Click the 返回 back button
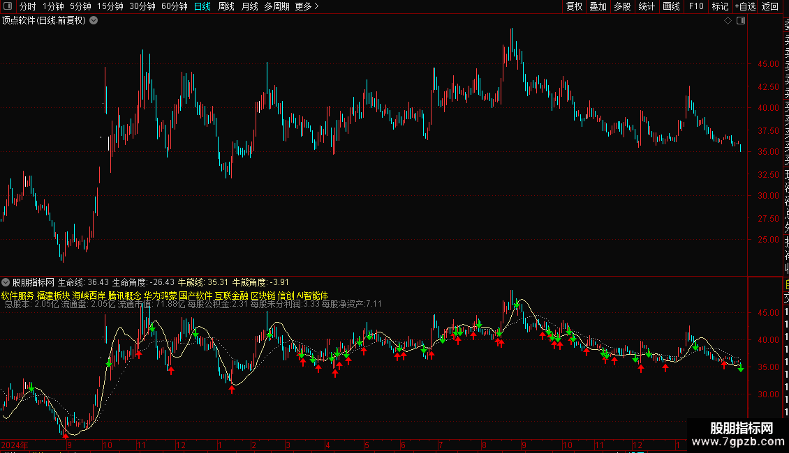This screenshot has height=453, width=789. 770,6
